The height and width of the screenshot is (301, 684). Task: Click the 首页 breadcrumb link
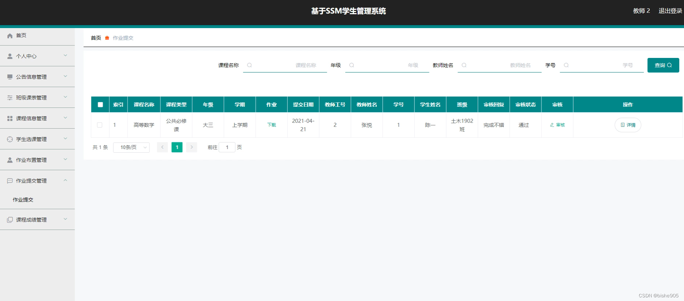96,38
